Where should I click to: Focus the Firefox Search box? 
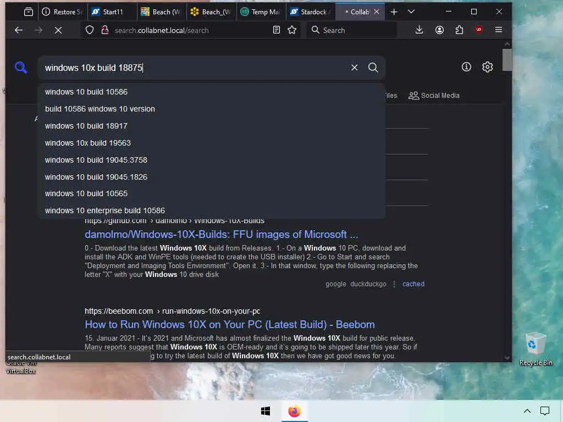[352, 30]
